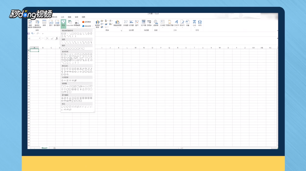Insert a Text Box from ribbon
306x171 pixels.
pos(163,23)
